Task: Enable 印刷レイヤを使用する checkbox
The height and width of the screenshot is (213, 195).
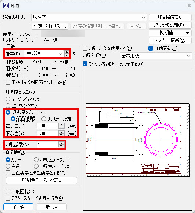Action: coord(85,48)
